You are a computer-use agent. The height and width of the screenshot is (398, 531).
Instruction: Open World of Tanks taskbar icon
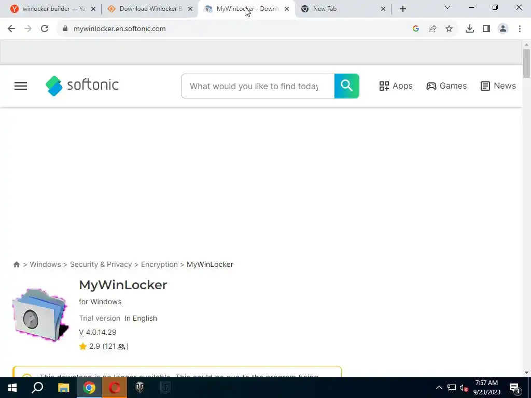click(140, 388)
